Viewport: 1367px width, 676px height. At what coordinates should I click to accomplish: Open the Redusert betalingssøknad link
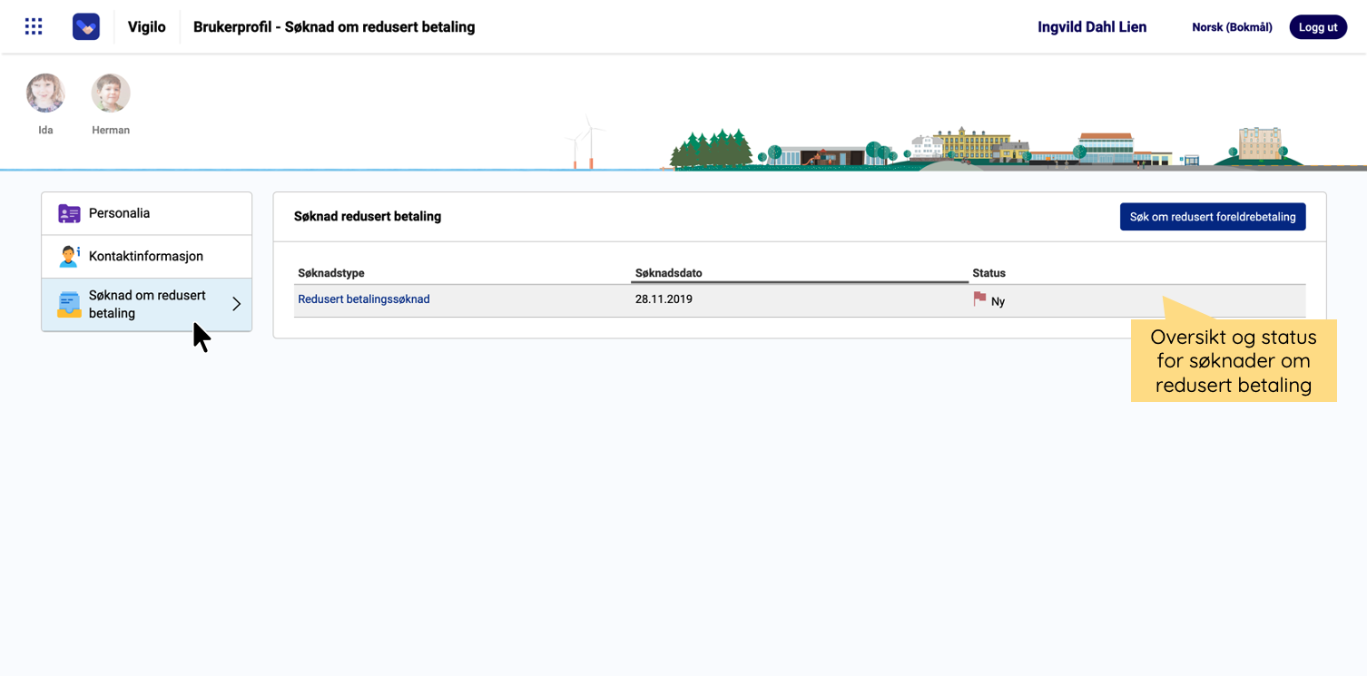point(363,299)
